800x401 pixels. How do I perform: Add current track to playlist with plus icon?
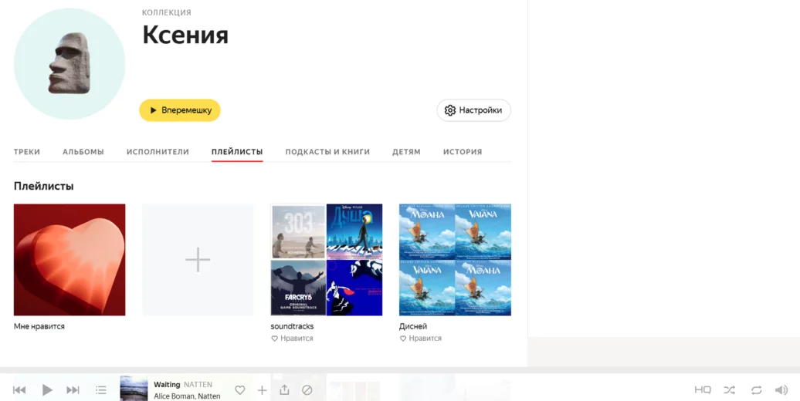click(262, 390)
